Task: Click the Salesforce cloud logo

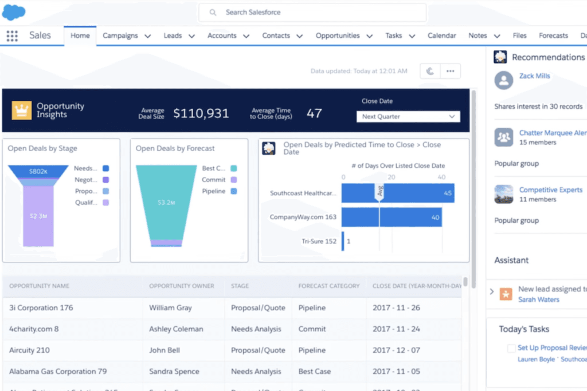Action: click(x=14, y=12)
